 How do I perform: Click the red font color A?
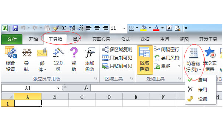coord(156,28)
